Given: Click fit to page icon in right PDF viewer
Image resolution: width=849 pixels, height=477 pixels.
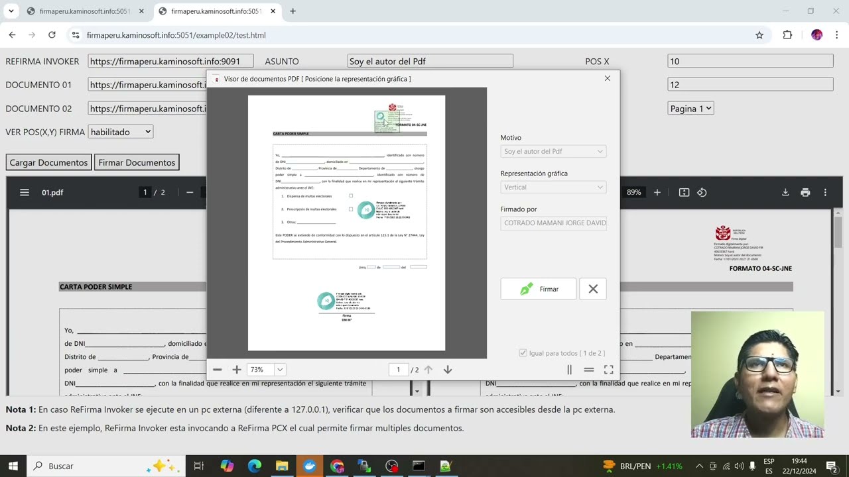Looking at the screenshot, I should click(684, 192).
